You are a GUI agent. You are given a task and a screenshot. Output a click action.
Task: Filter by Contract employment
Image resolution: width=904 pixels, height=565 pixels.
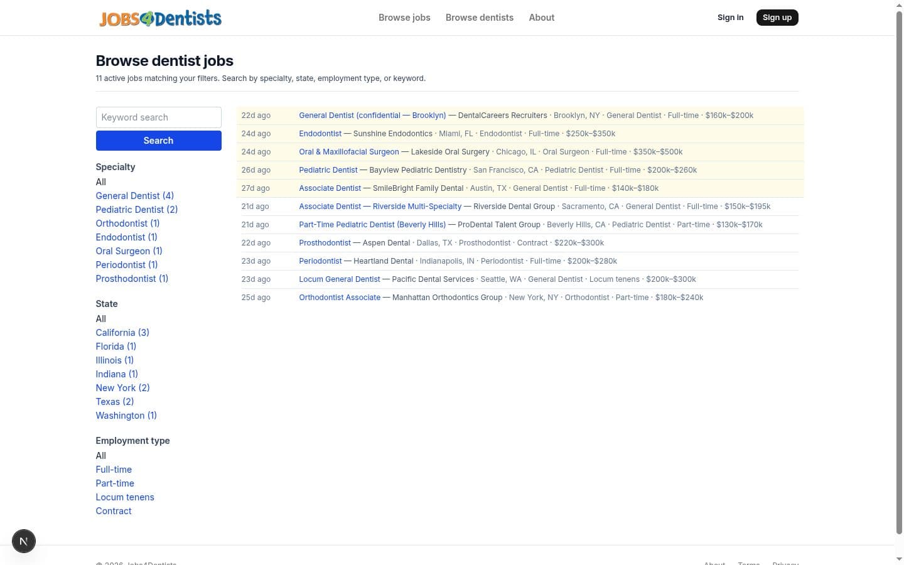114,511
